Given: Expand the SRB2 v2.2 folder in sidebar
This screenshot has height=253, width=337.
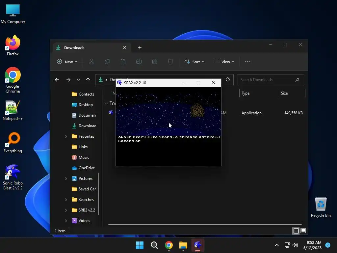Looking at the screenshot, I should pos(66,210).
